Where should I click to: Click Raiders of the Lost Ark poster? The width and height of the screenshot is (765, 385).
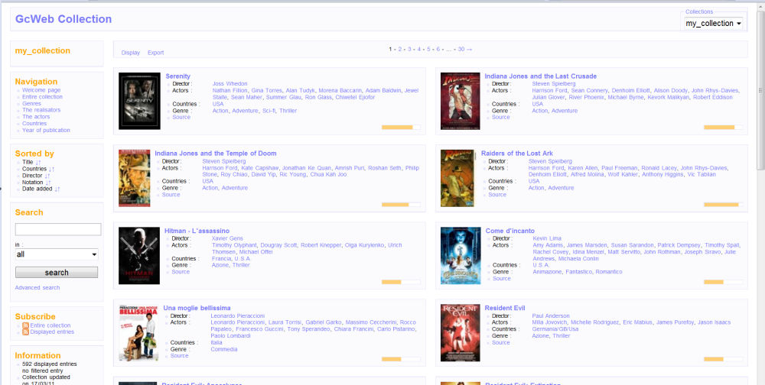point(457,178)
